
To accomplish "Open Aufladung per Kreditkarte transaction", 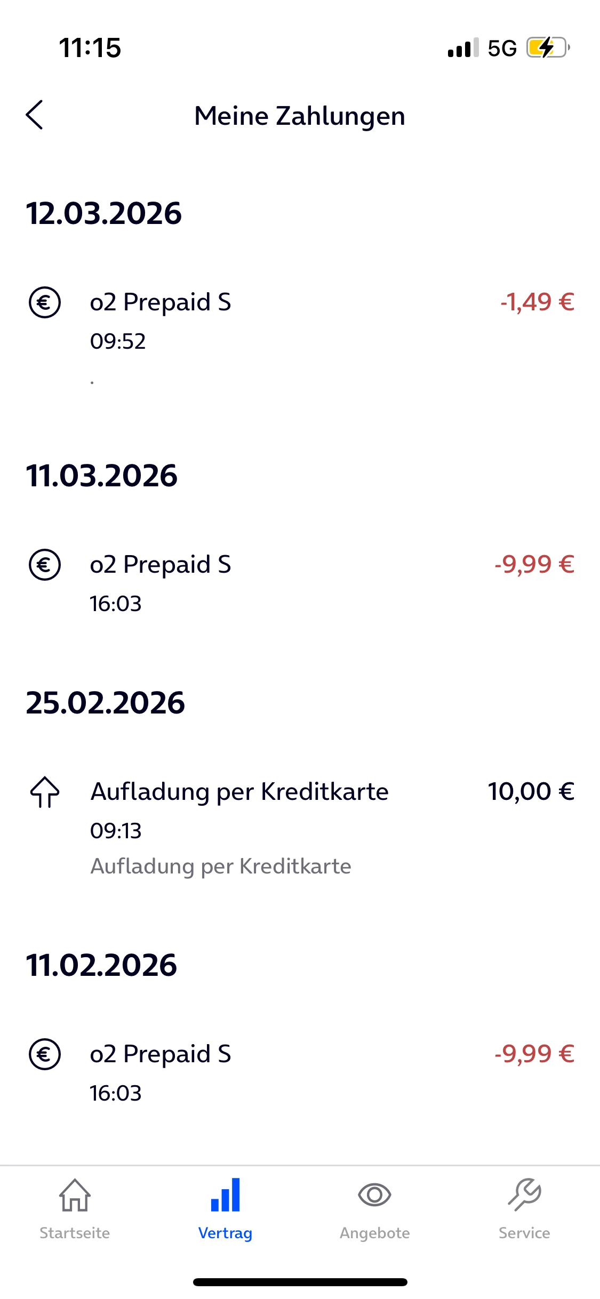I will pos(239,792).
